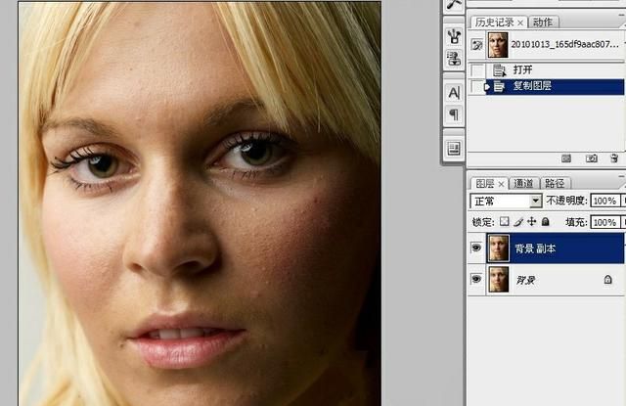The width and height of the screenshot is (626, 406).
Task: Hide the 背景 layer eye
Action: point(476,279)
